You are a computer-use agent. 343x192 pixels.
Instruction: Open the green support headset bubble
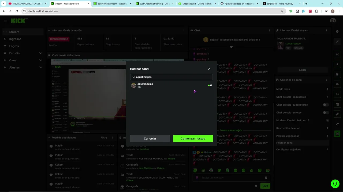[335, 183]
